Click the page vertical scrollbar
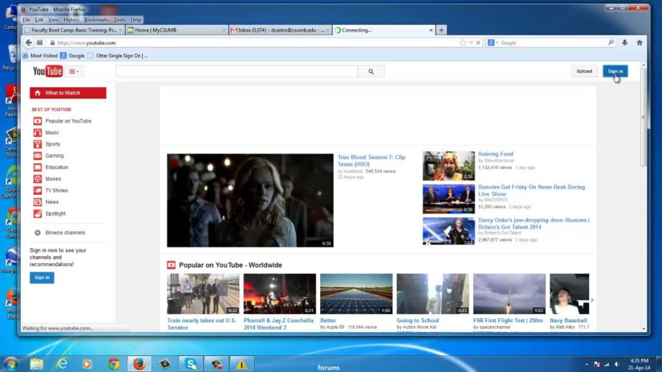The width and height of the screenshot is (662, 372). [643, 118]
